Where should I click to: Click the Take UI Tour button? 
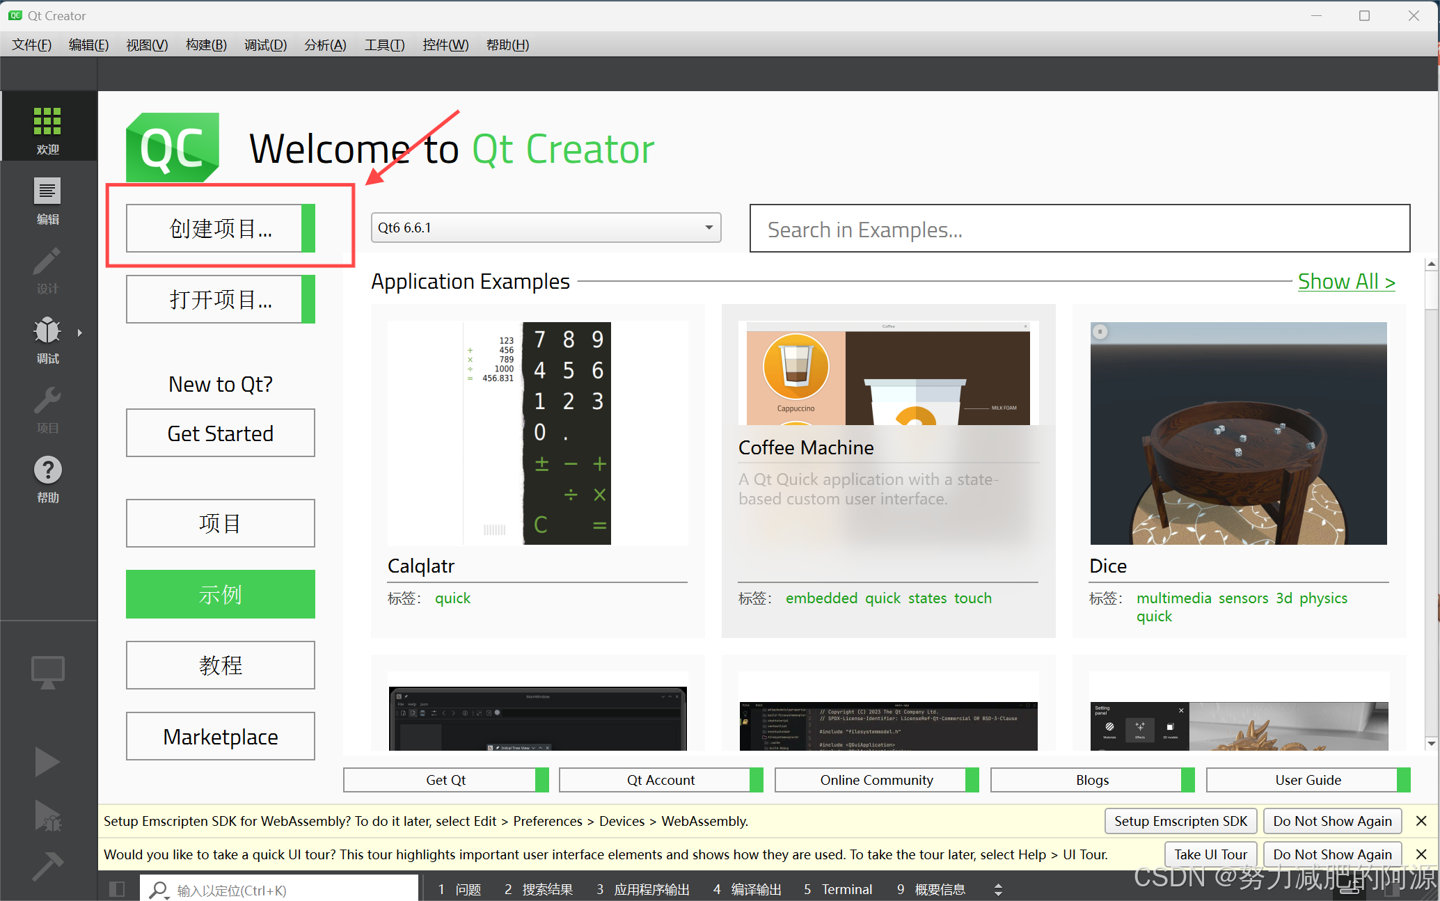pos(1211,854)
